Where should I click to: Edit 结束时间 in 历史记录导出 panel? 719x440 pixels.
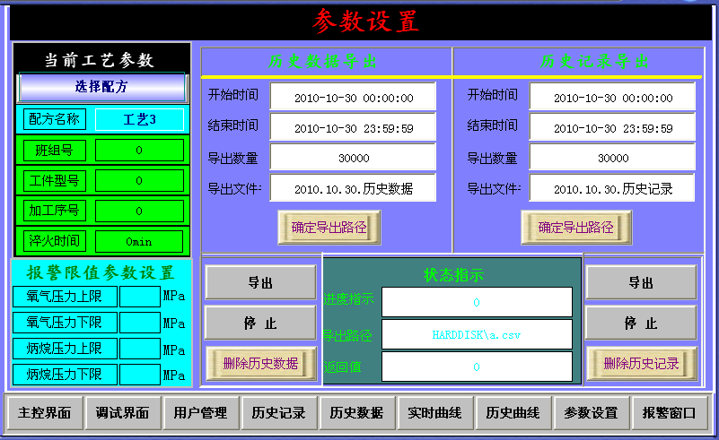click(612, 126)
